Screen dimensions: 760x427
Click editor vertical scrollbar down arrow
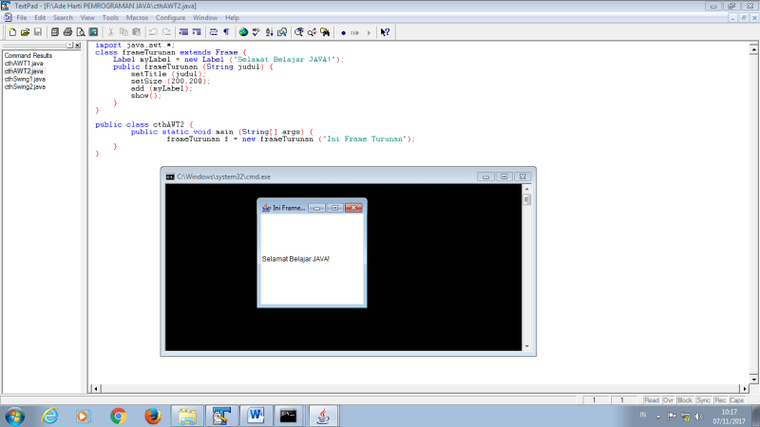(x=753, y=379)
